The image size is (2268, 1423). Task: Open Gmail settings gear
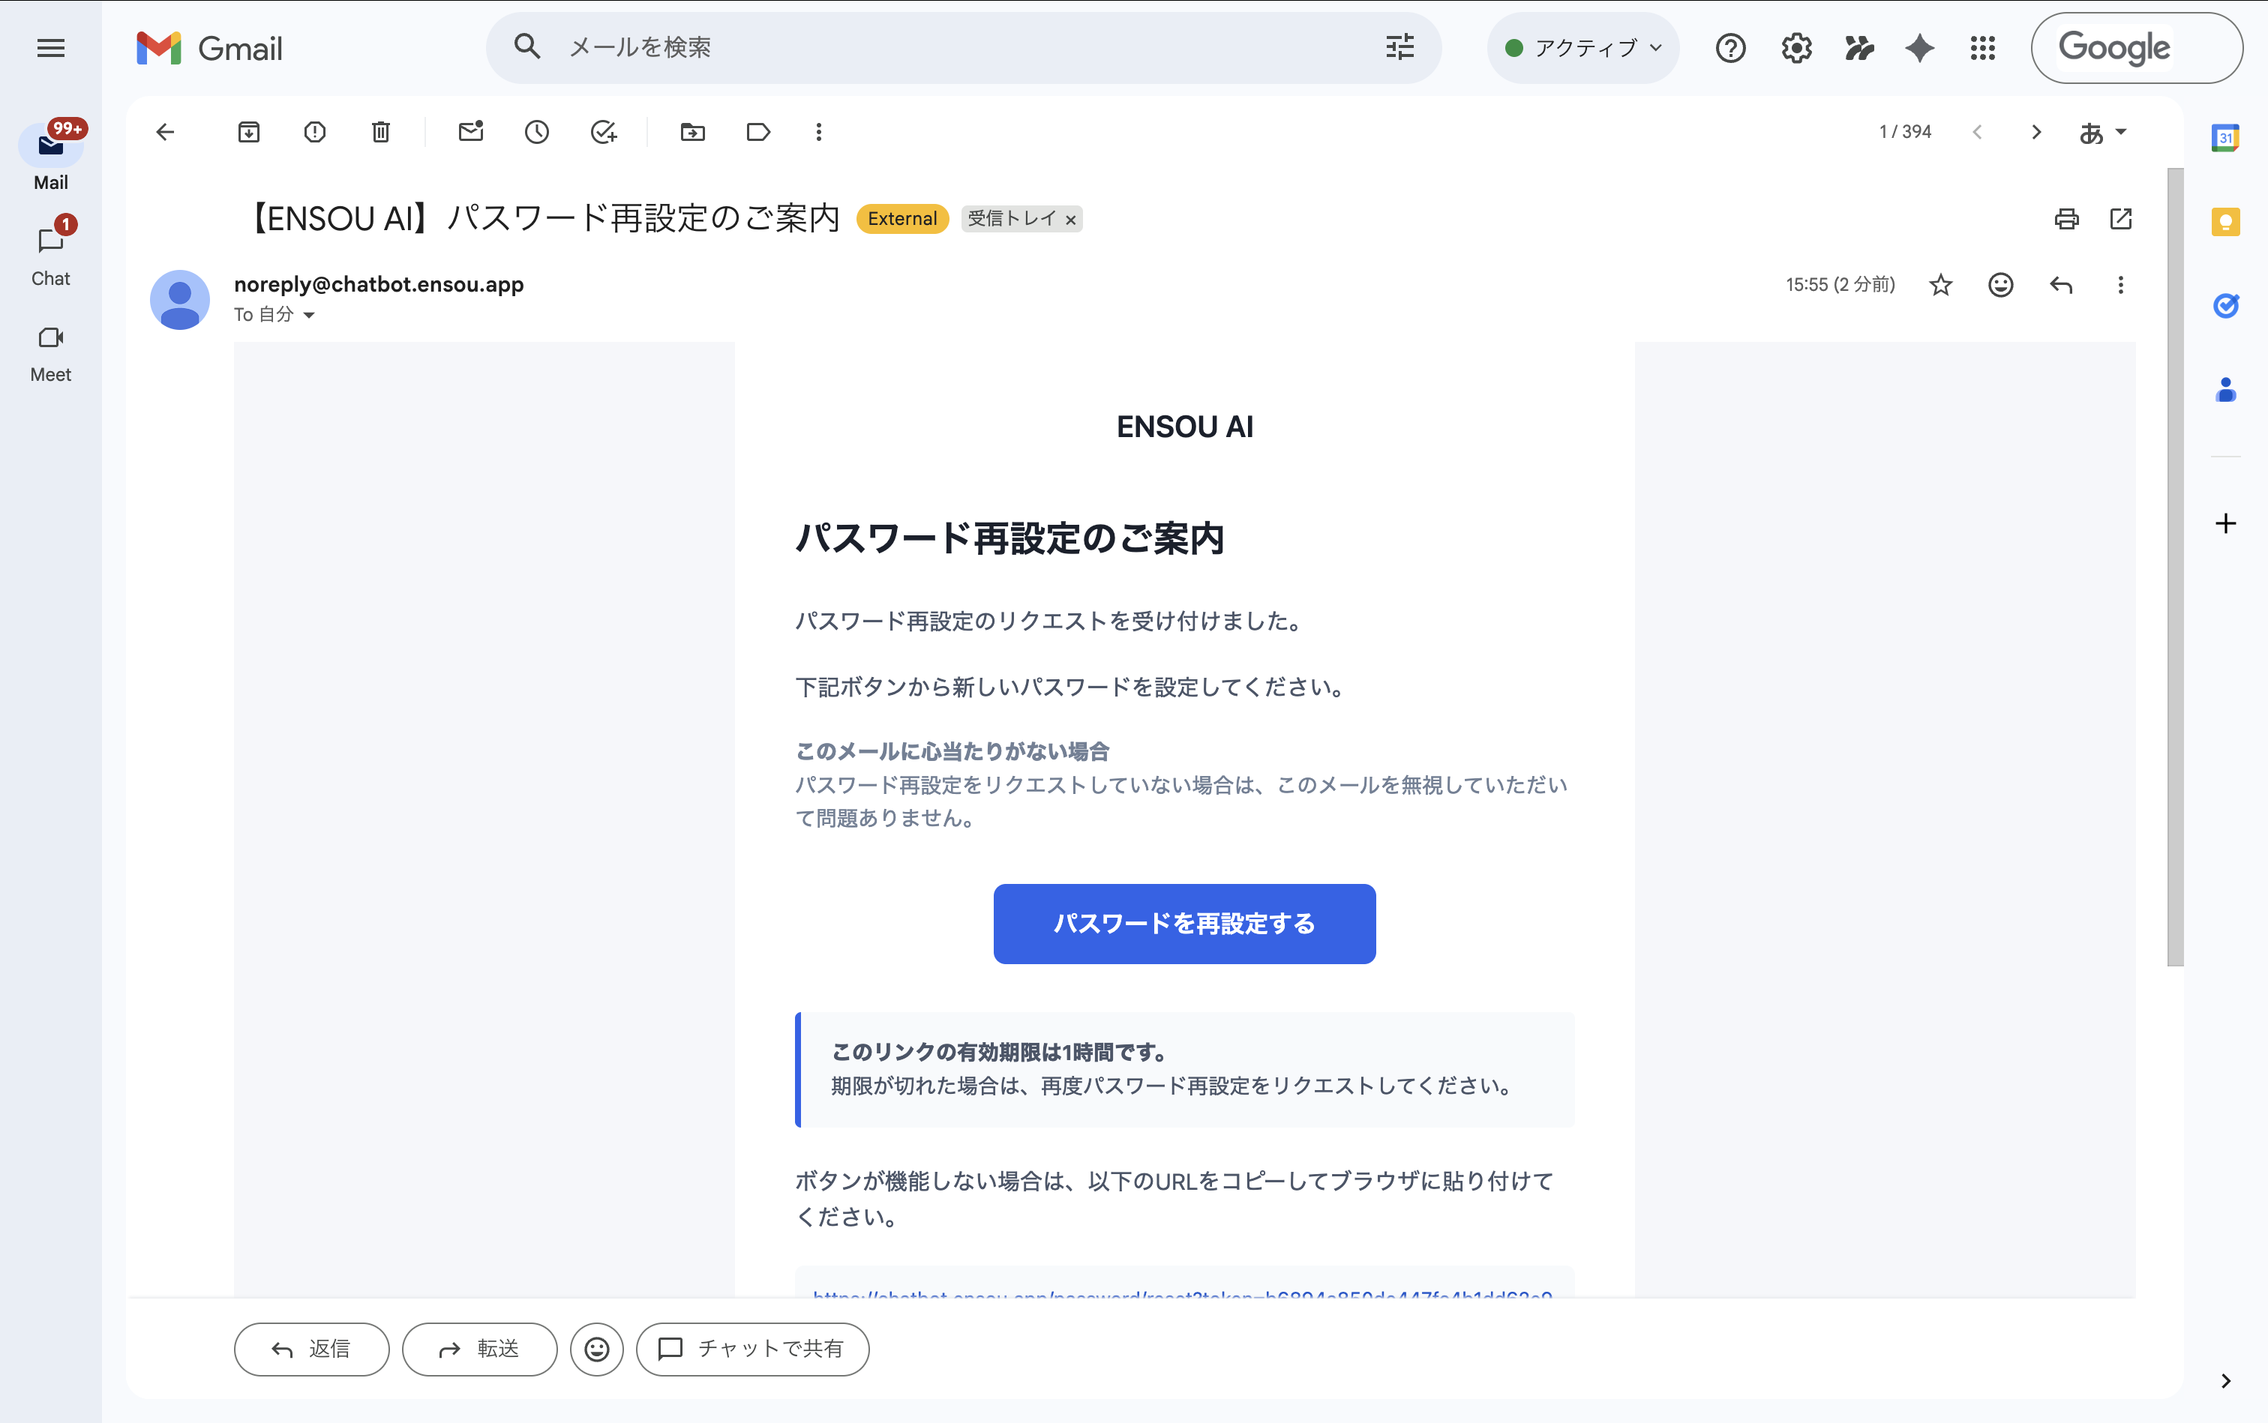pyautogui.click(x=1796, y=48)
